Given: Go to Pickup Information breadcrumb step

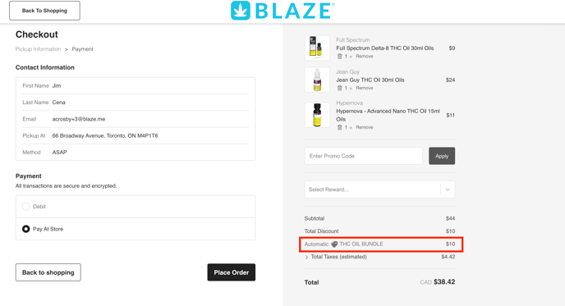Looking at the screenshot, I should pyautogui.click(x=38, y=49).
